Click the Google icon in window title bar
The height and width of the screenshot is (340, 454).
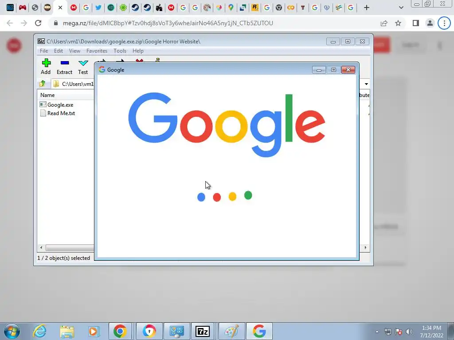(102, 70)
